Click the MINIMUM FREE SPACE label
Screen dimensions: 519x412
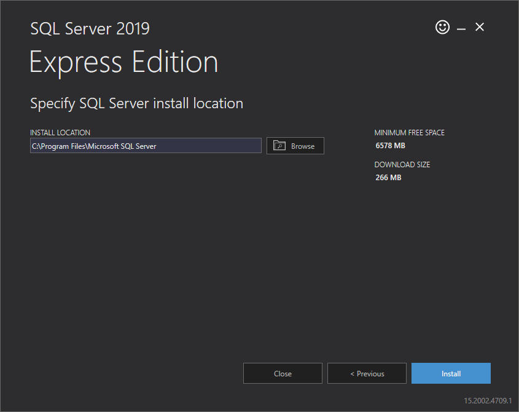(409, 133)
